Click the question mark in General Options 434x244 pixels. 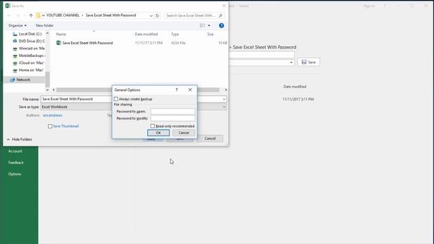tap(176, 89)
